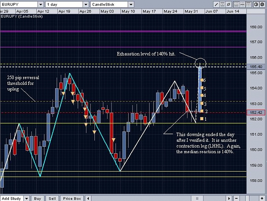Select line icon with solid middle line

(242, 5)
